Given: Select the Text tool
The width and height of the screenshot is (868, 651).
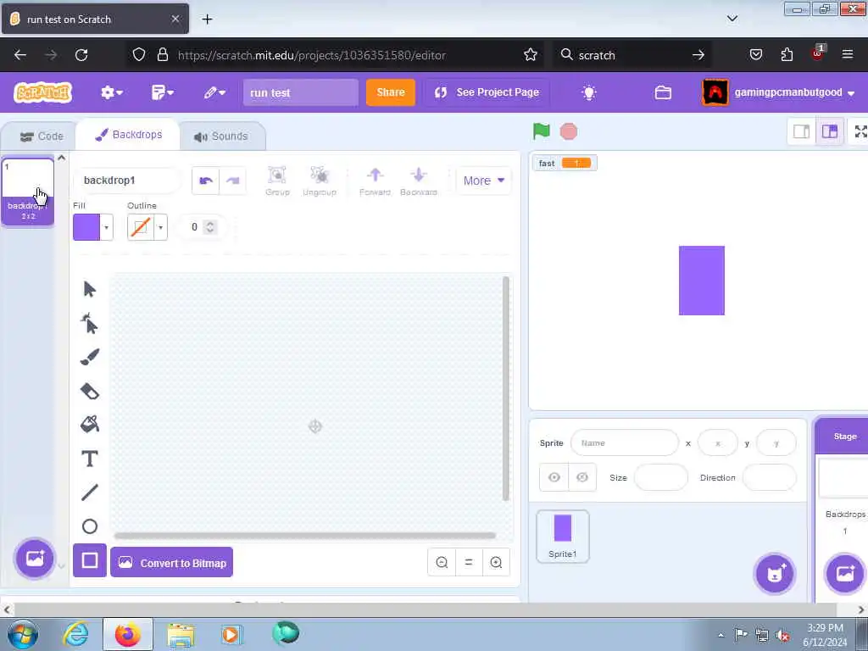Looking at the screenshot, I should click(90, 459).
